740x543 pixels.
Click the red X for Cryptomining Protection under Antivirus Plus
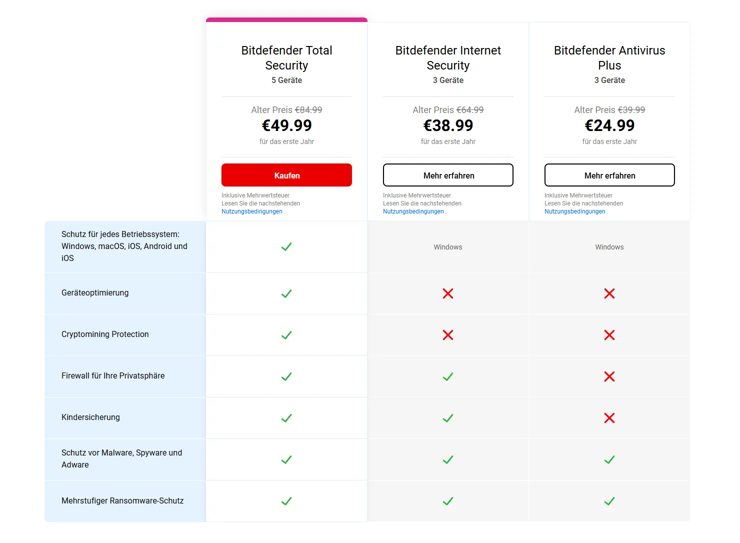tap(609, 335)
